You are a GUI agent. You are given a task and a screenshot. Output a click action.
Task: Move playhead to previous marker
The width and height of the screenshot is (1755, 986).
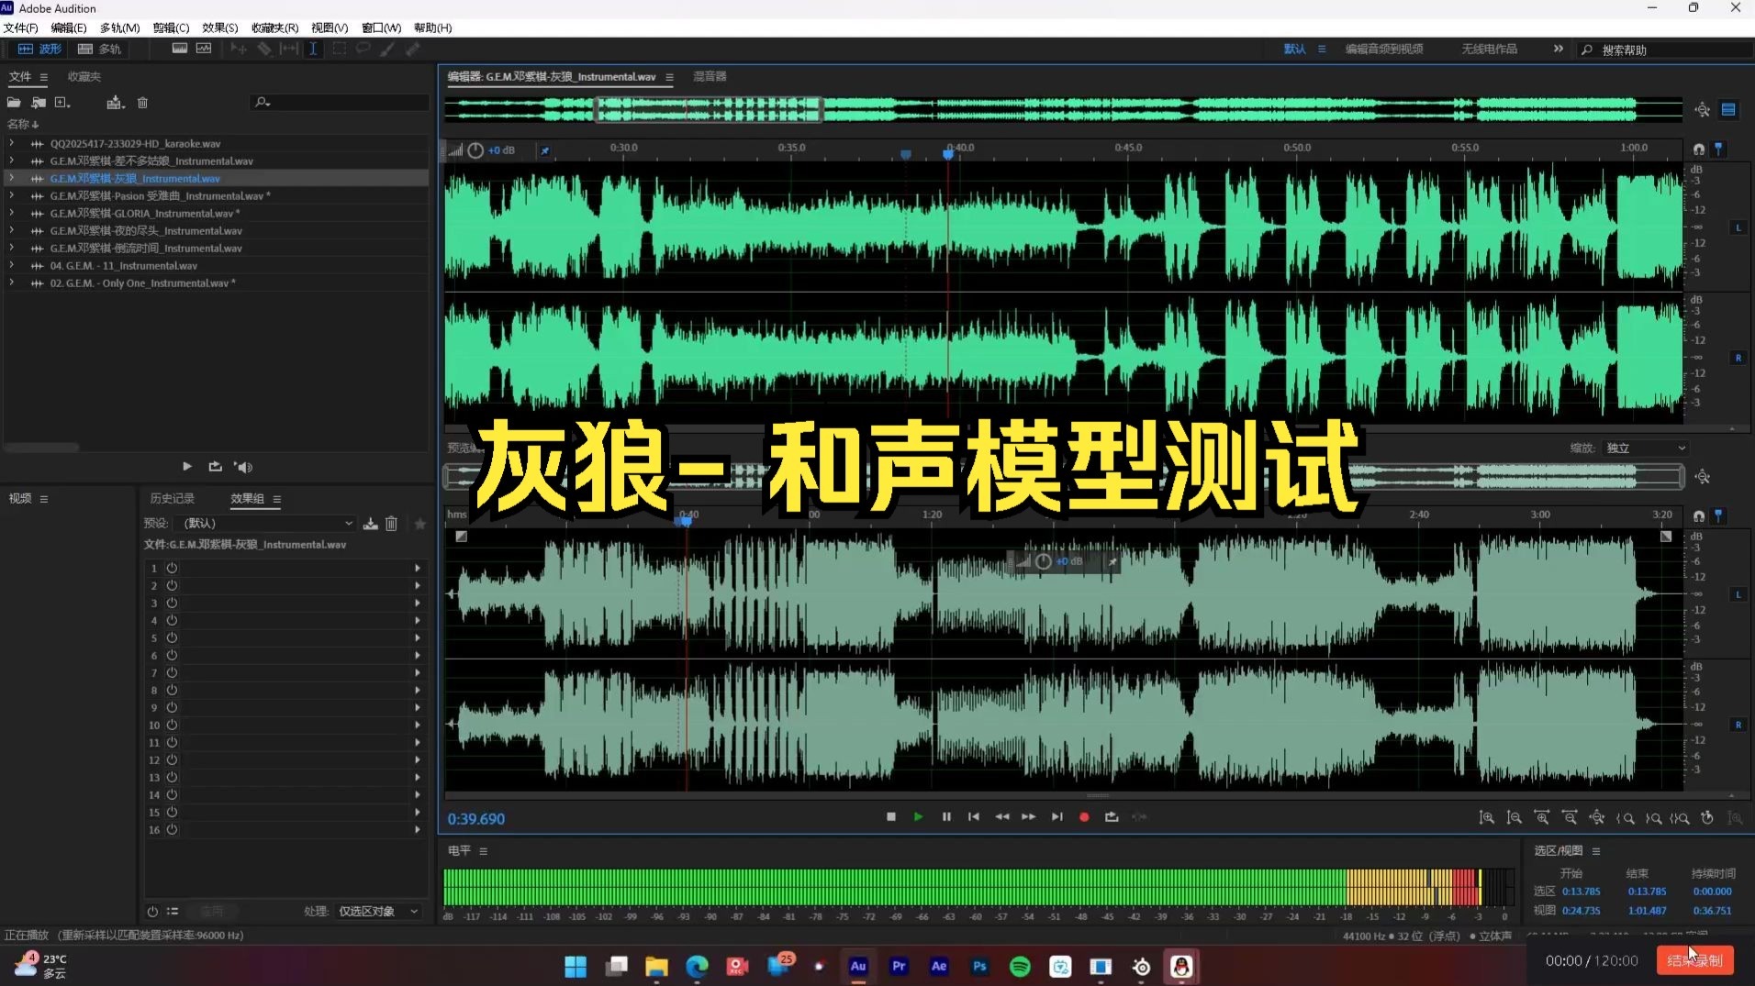974,816
